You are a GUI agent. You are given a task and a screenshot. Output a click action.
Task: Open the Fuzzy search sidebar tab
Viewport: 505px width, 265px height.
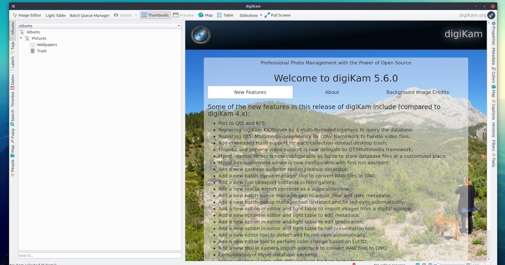13,135
